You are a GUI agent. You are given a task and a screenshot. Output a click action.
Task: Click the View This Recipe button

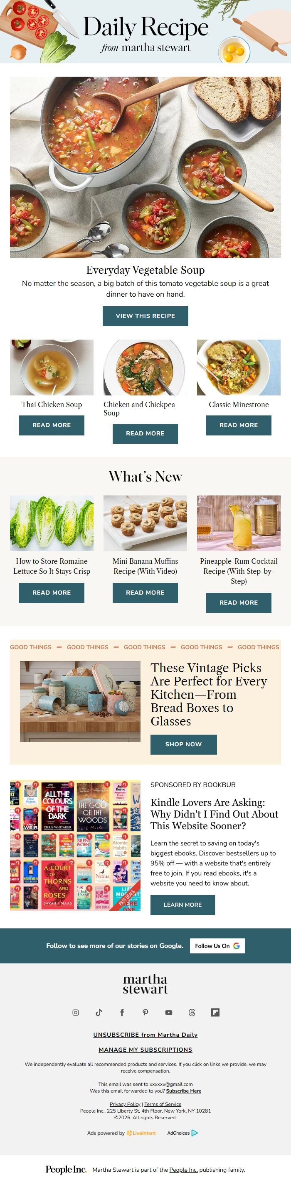pyautogui.click(x=145, y=316)
